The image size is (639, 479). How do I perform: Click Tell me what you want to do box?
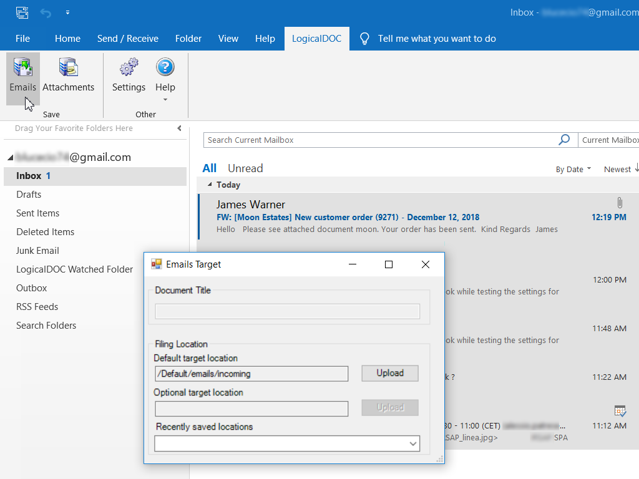[437, 39]
